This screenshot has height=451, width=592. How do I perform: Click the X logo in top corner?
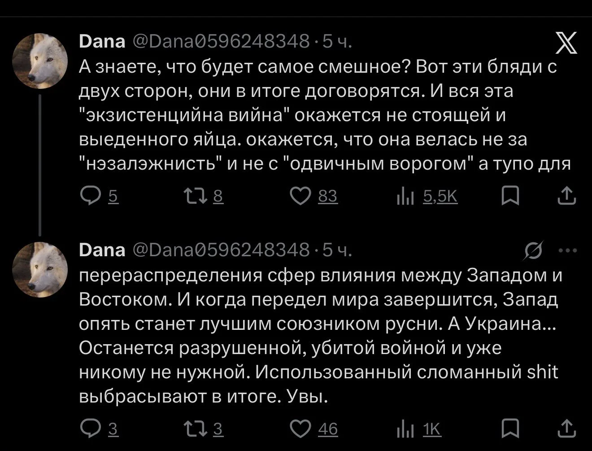pyautogui.click(x=566, y=44)
